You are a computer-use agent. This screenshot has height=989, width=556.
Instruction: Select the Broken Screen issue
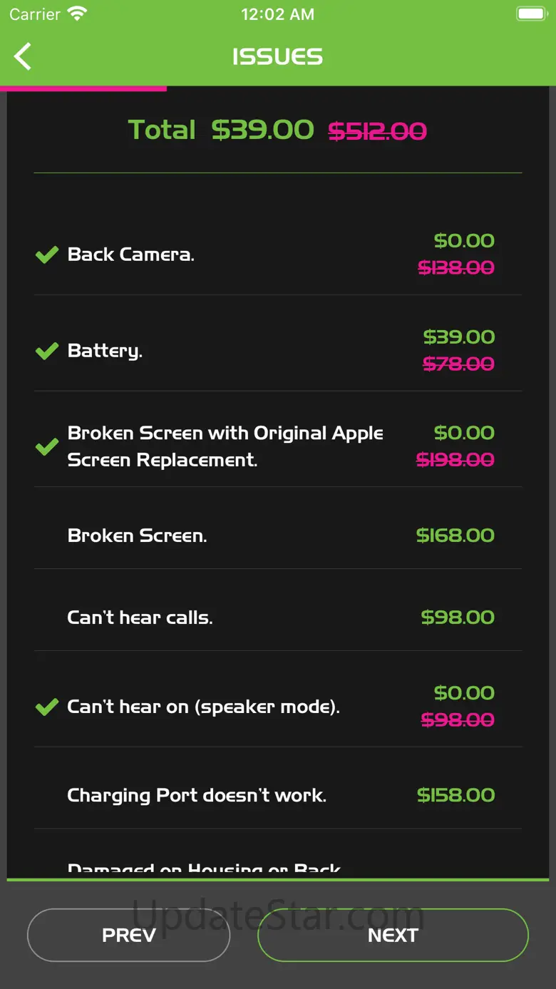click(x=137, y=536)
